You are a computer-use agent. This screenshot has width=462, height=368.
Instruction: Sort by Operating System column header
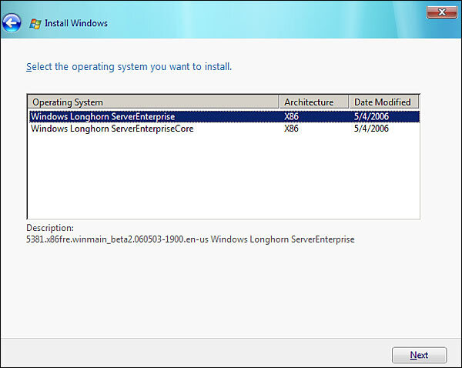[x=153, y=102]
